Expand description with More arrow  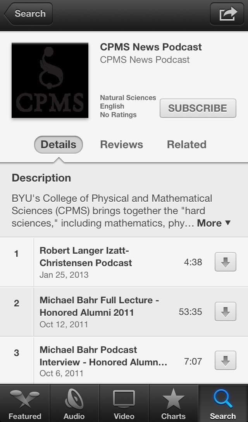pyautogui.click(x=214, y=223)
